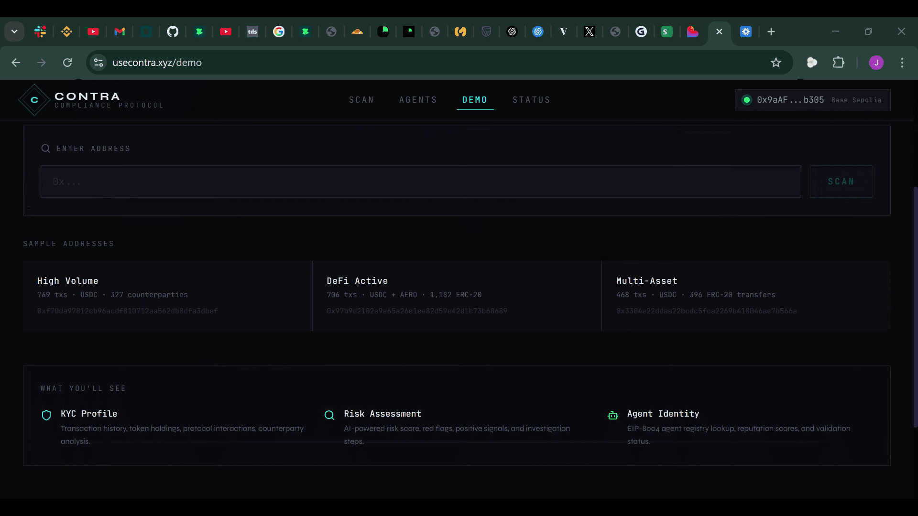Click address 0xf70da97812cb96acdf810712aa562db8dfa3dbef
Screen dimensions: 918x516
128,311
